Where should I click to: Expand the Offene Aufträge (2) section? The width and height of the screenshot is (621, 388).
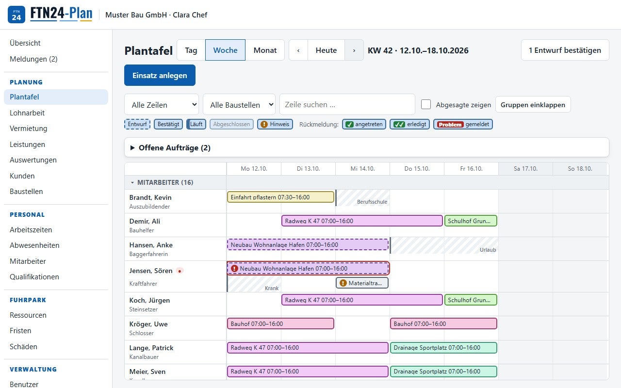pyautogui.click(x=367, y=147)
